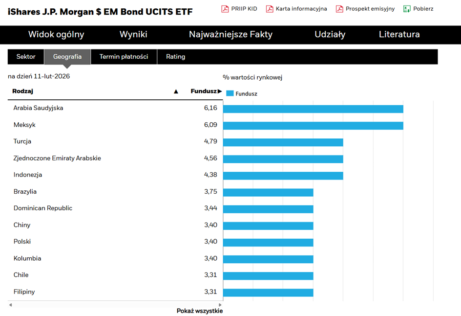Viewport: 461px width, 316px height.
Task: Switch to the Wyniki navigation tab
Action: pos(133,34)
